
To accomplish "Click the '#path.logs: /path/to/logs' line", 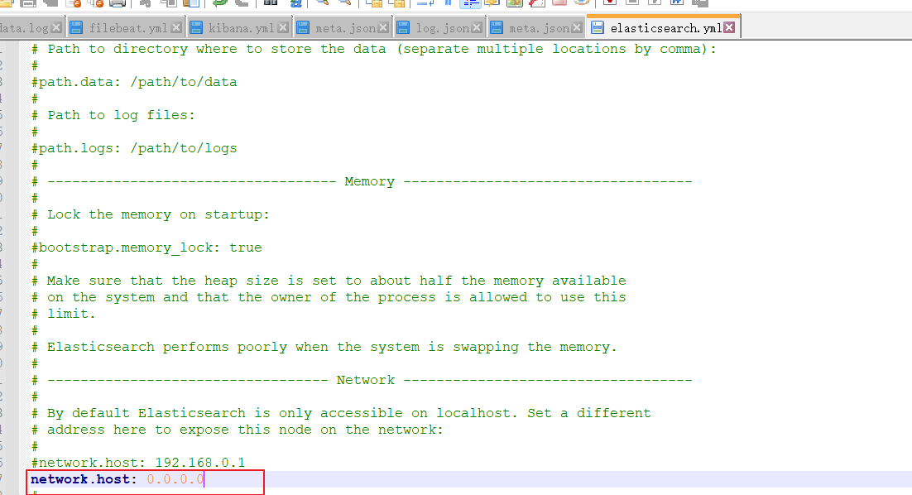I will click(x=134, y=148).
